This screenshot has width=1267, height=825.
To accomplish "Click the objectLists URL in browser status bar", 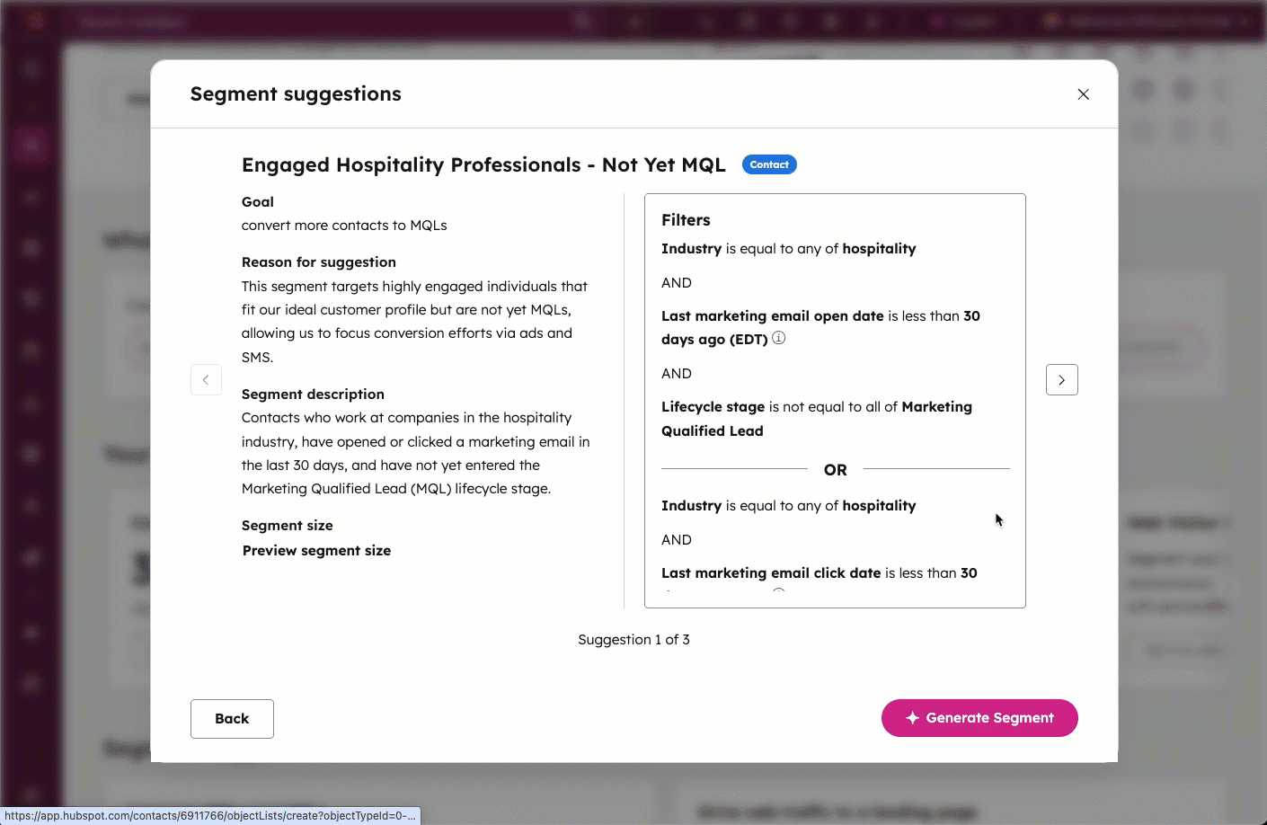I will (x=208, y=816).
